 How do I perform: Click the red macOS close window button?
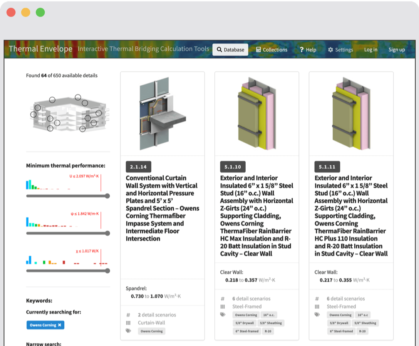(x=11, y=12)
